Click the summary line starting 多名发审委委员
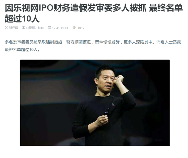 [x=95, y=42]
